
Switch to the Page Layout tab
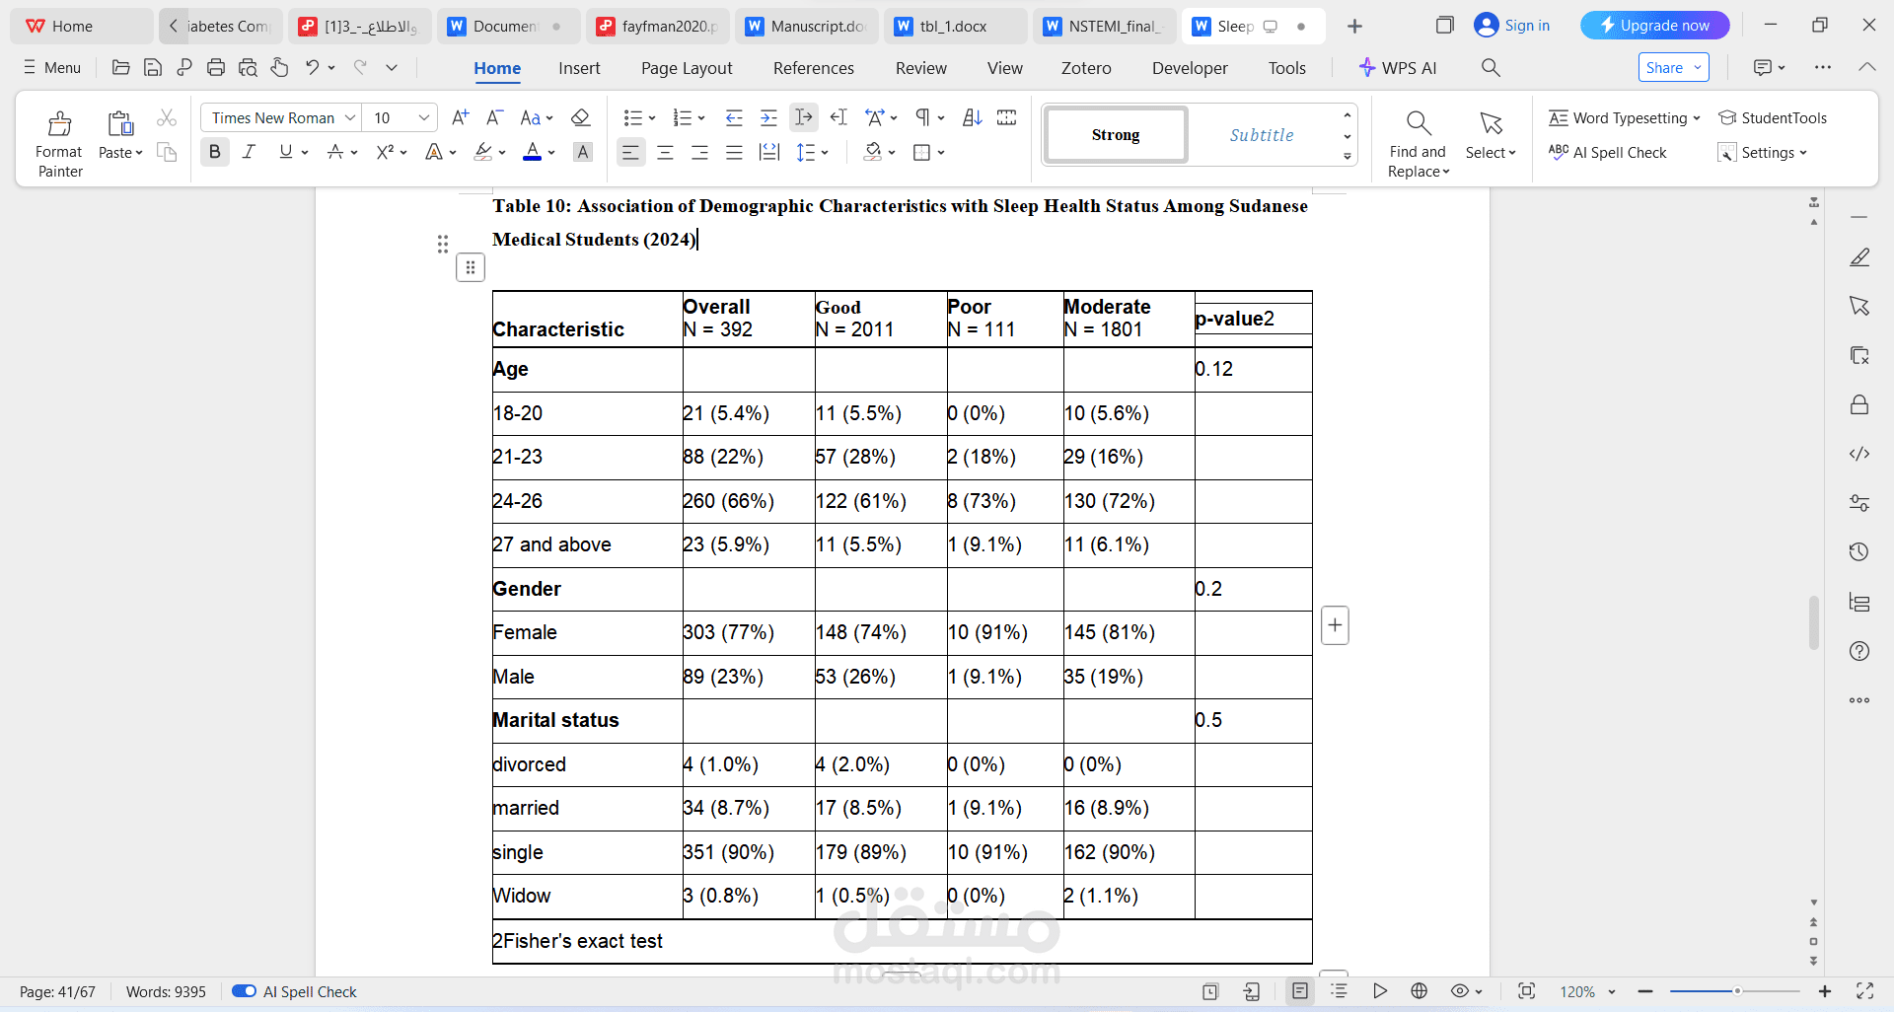(687, 67)
